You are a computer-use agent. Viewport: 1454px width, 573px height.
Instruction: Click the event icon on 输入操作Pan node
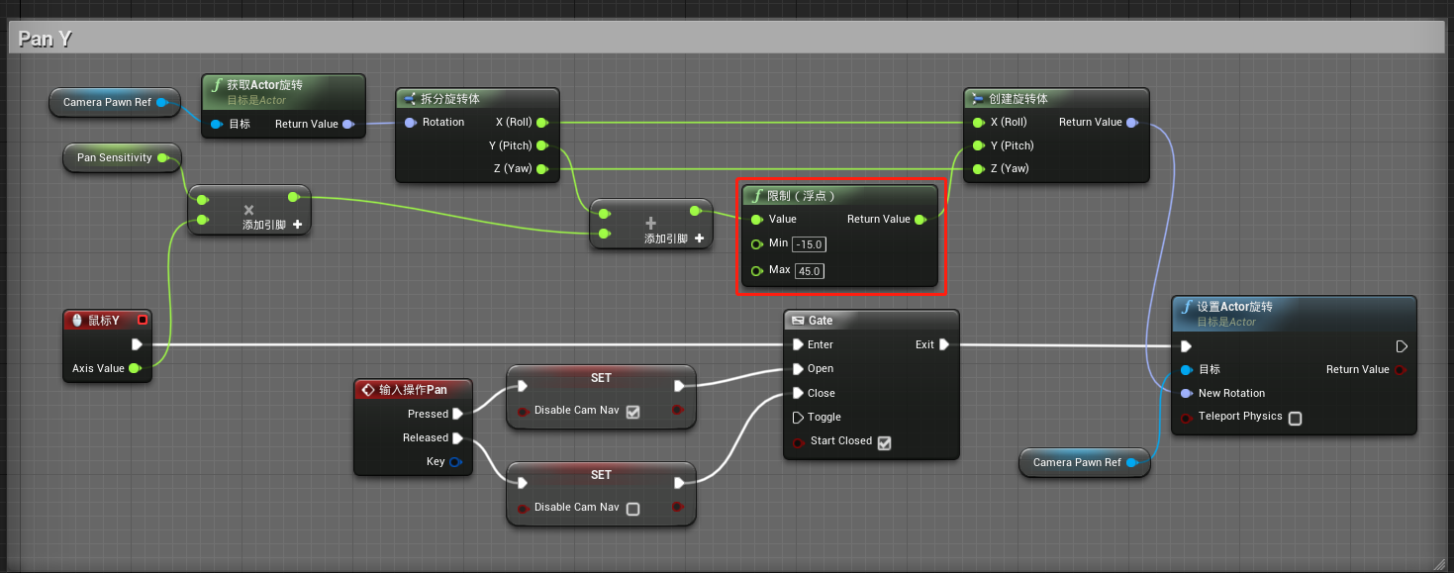coord(368,390)
